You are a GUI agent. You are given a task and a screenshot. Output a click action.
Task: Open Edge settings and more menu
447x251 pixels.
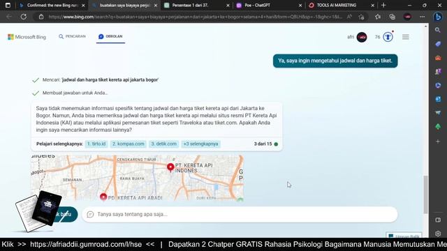pos(422,17)
